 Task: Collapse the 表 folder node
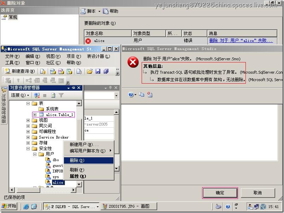28,103
